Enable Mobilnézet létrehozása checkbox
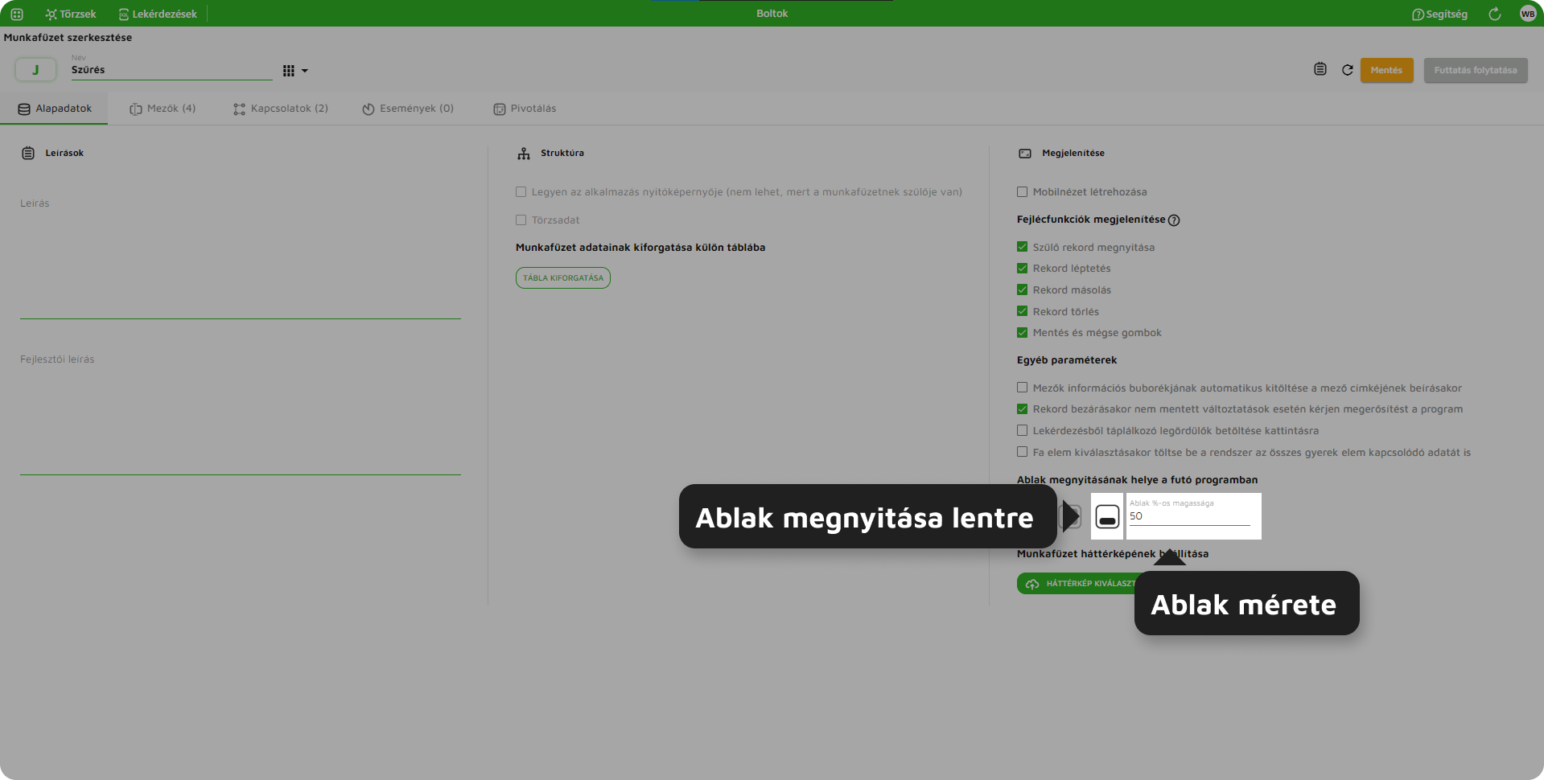The height and width of the screenshot is (780, 1544). [1022, 192]
